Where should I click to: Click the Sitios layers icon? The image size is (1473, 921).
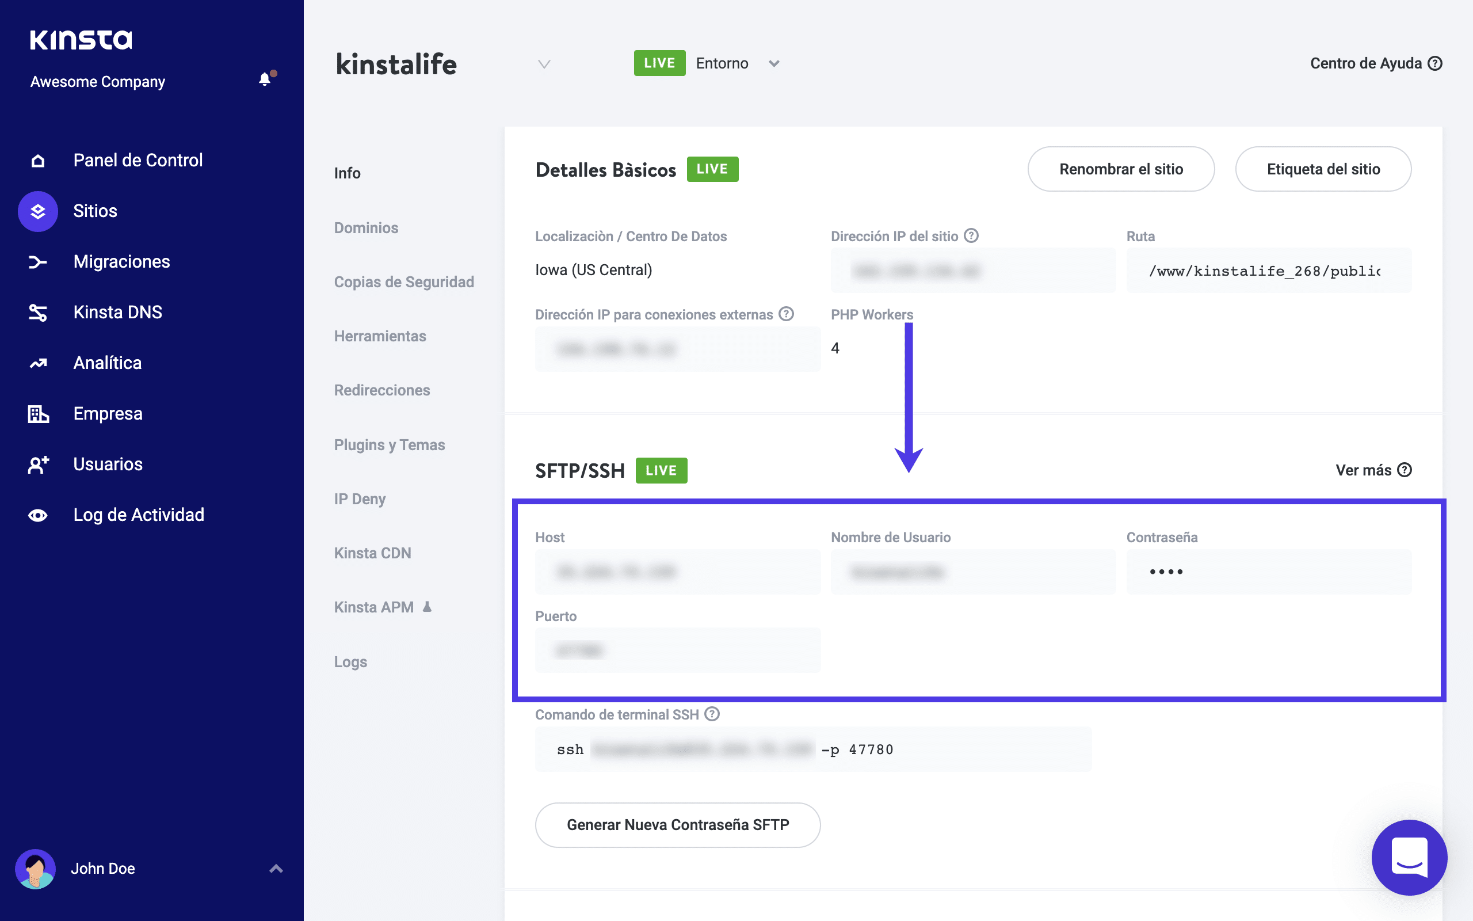(x=38, y=211)
